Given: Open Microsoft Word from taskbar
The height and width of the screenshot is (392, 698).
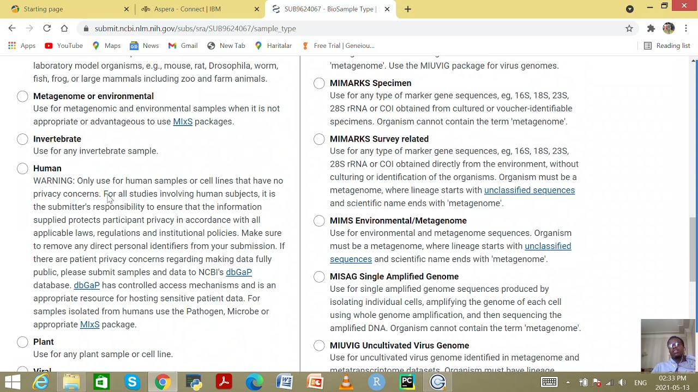Looking at the screenshot, I should [x=285, y=382].
